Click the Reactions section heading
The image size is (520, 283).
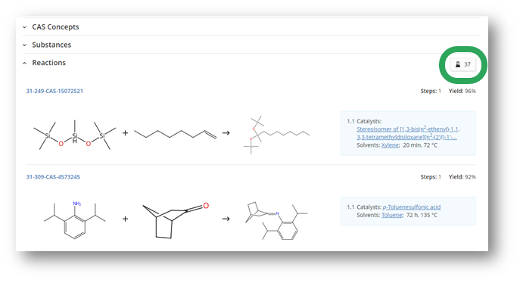48,63
